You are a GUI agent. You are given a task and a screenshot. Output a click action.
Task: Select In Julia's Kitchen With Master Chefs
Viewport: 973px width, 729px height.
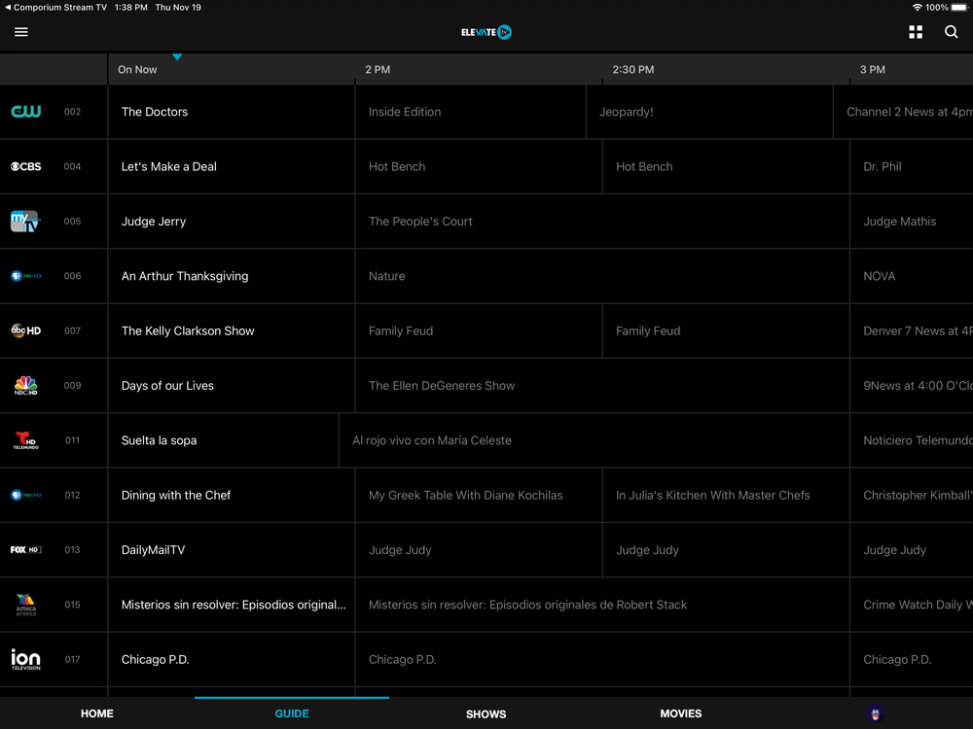(x=726, y=495)
